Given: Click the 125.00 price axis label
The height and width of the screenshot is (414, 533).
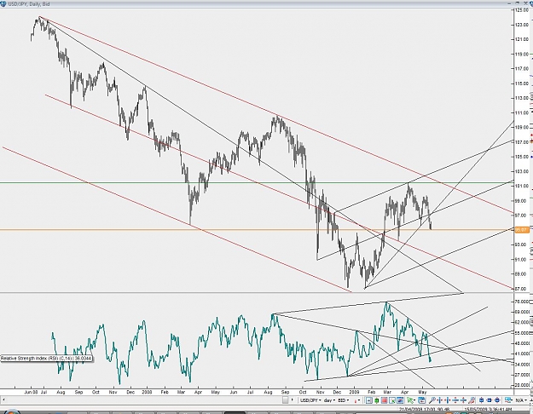Looking at the screenshot, I should point(521,10).
